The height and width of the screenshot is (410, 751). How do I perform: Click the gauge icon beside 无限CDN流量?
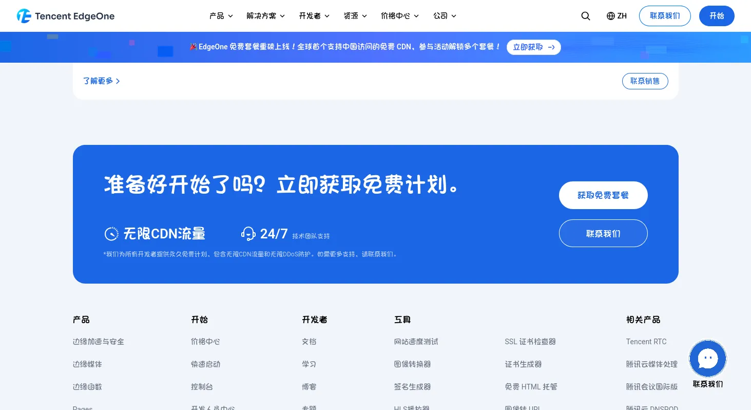pos(111,234)
